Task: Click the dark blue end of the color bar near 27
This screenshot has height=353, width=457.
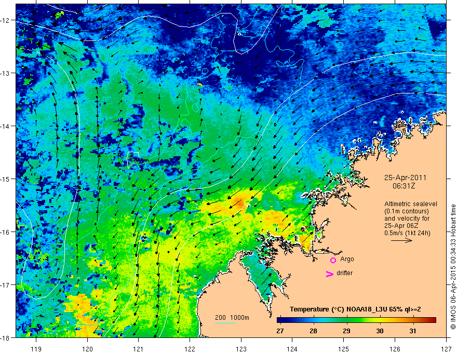Action: click(280, 320)
